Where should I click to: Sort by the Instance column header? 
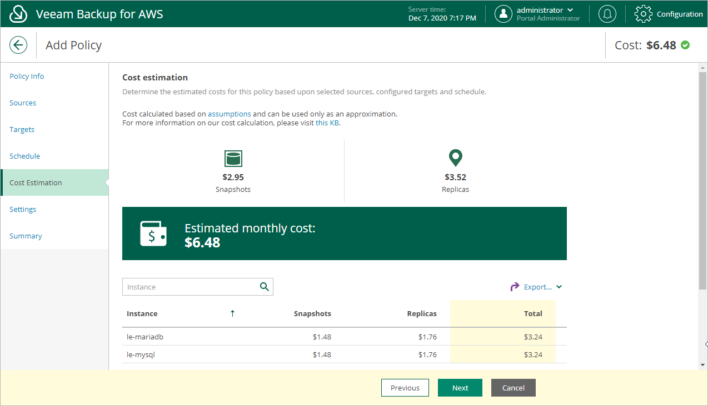coord(142,313)
